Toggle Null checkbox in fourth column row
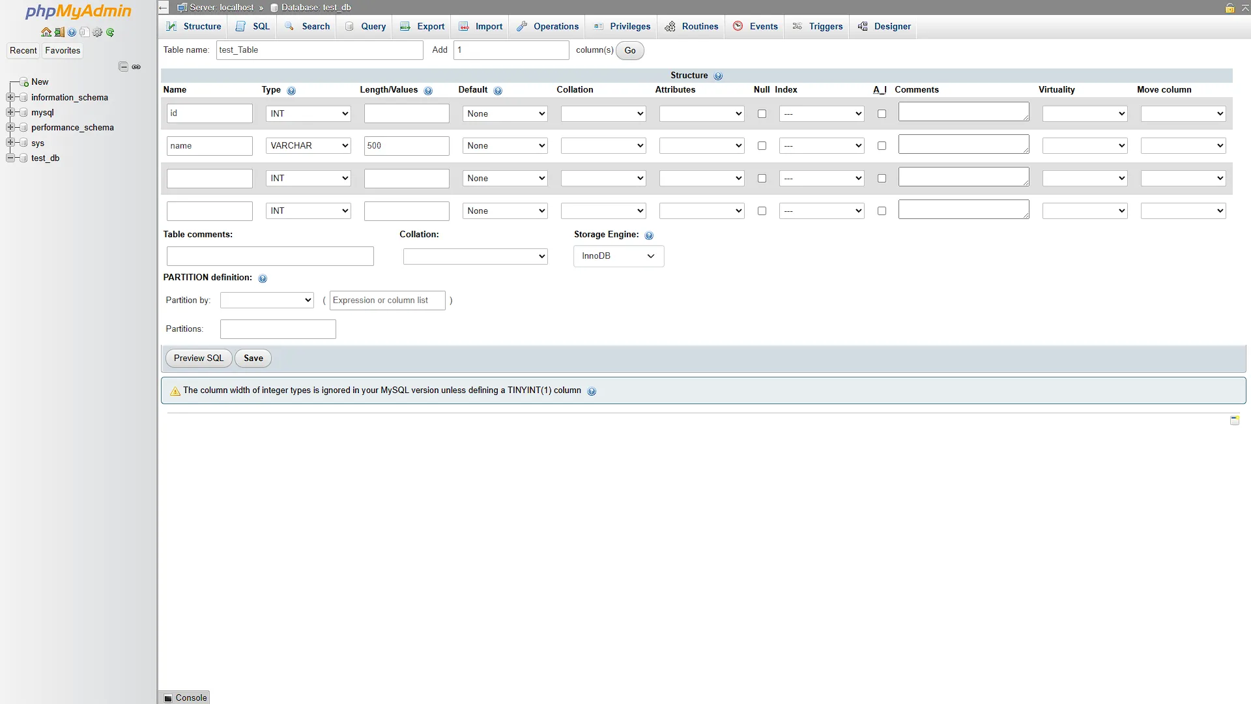Viewport: 1251px width, 704px height. coord(762,211)
